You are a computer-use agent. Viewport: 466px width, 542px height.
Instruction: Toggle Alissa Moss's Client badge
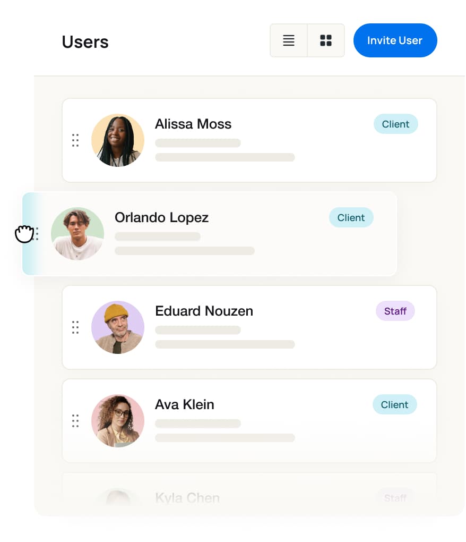tap(395, 124)
